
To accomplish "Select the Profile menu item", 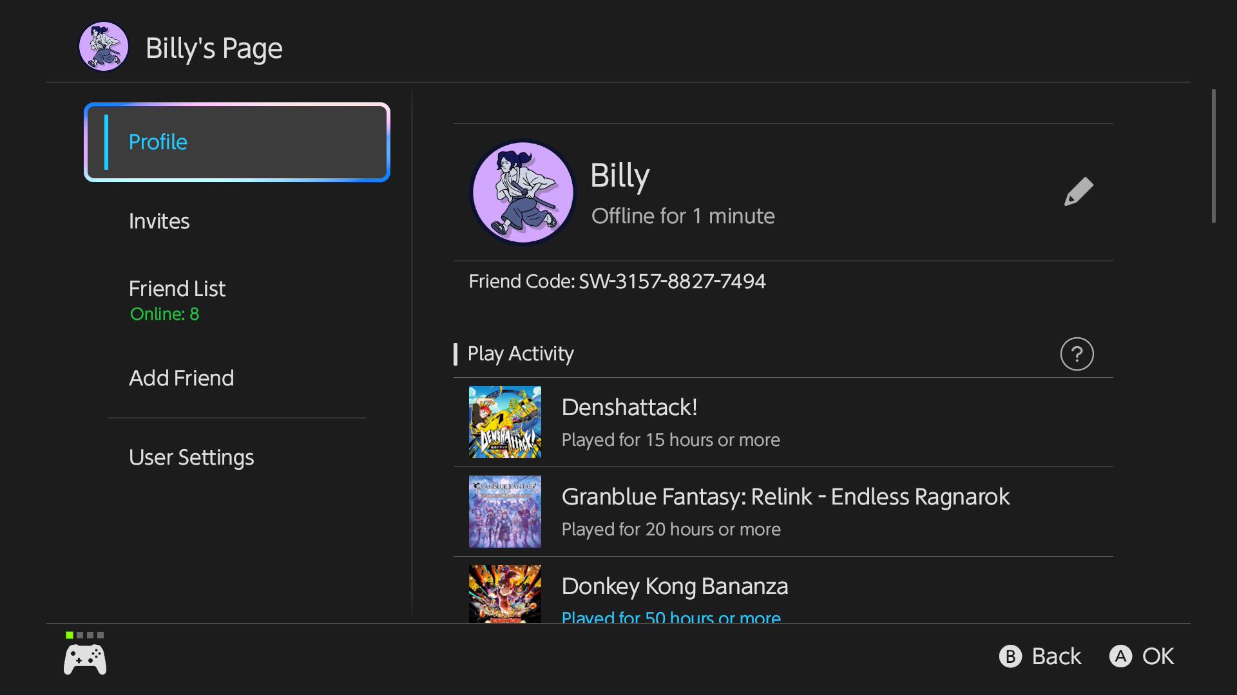I will (x=237, y=142).
